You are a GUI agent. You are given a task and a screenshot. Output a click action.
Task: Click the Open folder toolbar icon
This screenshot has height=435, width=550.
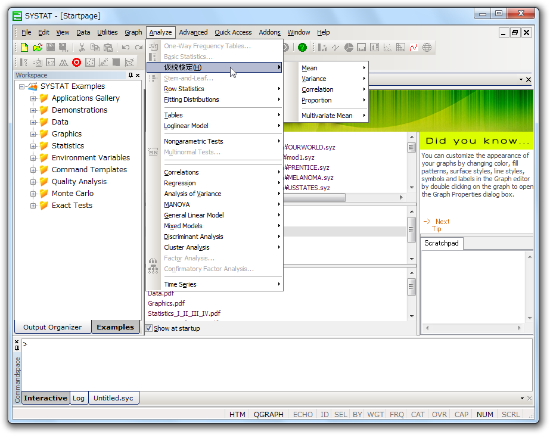[x=38, y=47]
